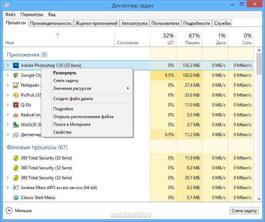Expand the Andrea filters APO access service
Image resolution: width=265 pixels, height=222 pixels.
[8, 188]
